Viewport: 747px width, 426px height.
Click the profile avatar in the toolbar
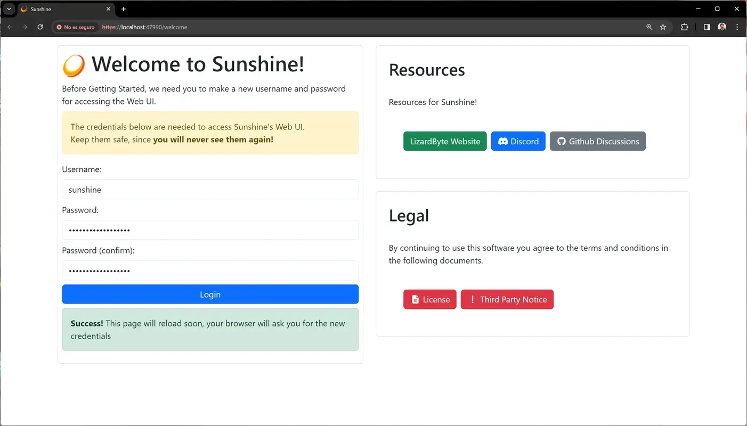click(x=721, y=27)
